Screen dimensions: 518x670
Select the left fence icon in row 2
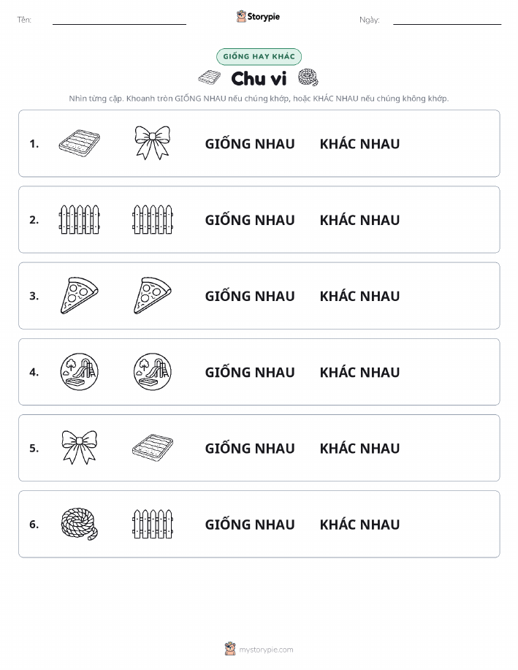pos(80,219)
